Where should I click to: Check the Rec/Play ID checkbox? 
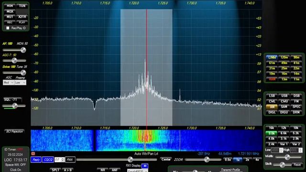pyautogui.click(x=8, y=28)
